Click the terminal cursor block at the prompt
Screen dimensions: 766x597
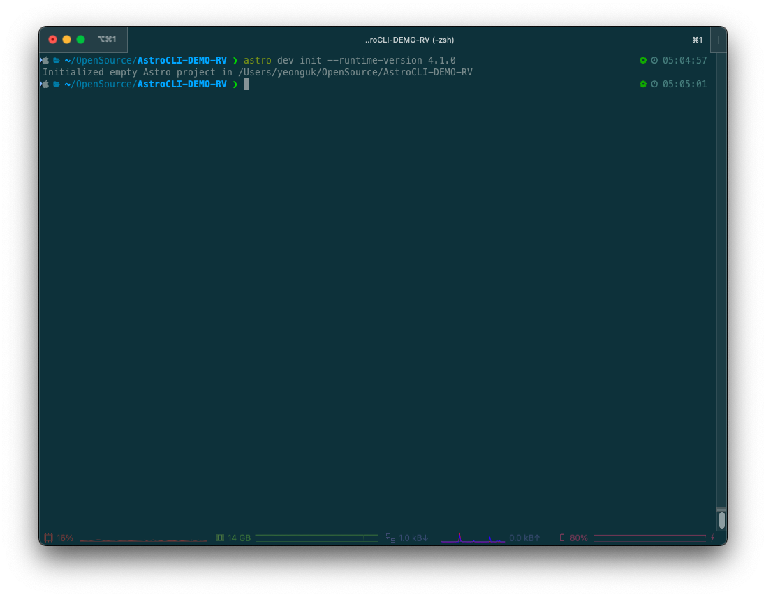[246, 84]
